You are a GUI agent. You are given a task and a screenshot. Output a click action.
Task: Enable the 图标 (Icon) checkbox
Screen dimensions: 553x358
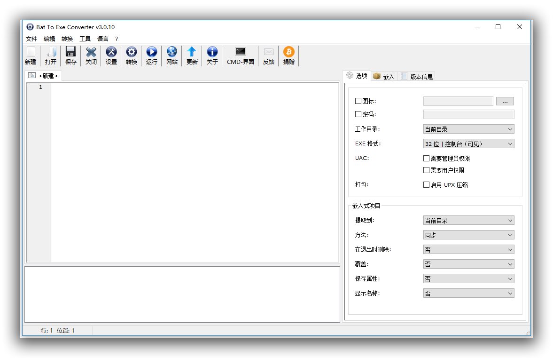pos(358,101)
